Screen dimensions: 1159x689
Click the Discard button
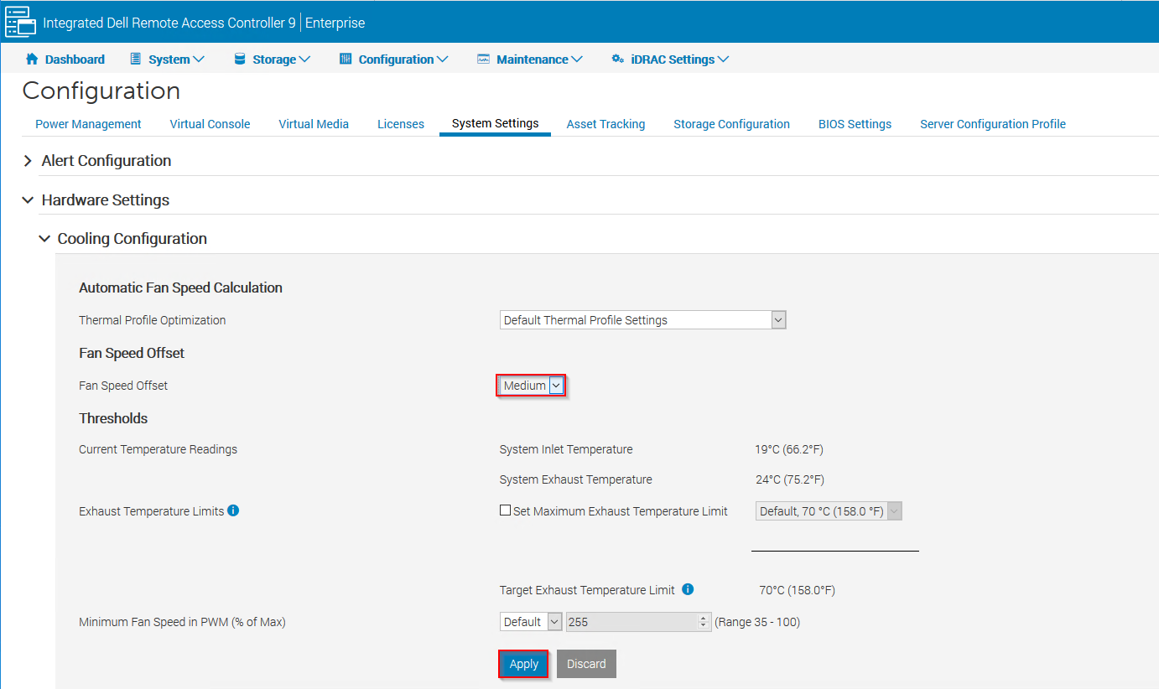tap(585, 663)
